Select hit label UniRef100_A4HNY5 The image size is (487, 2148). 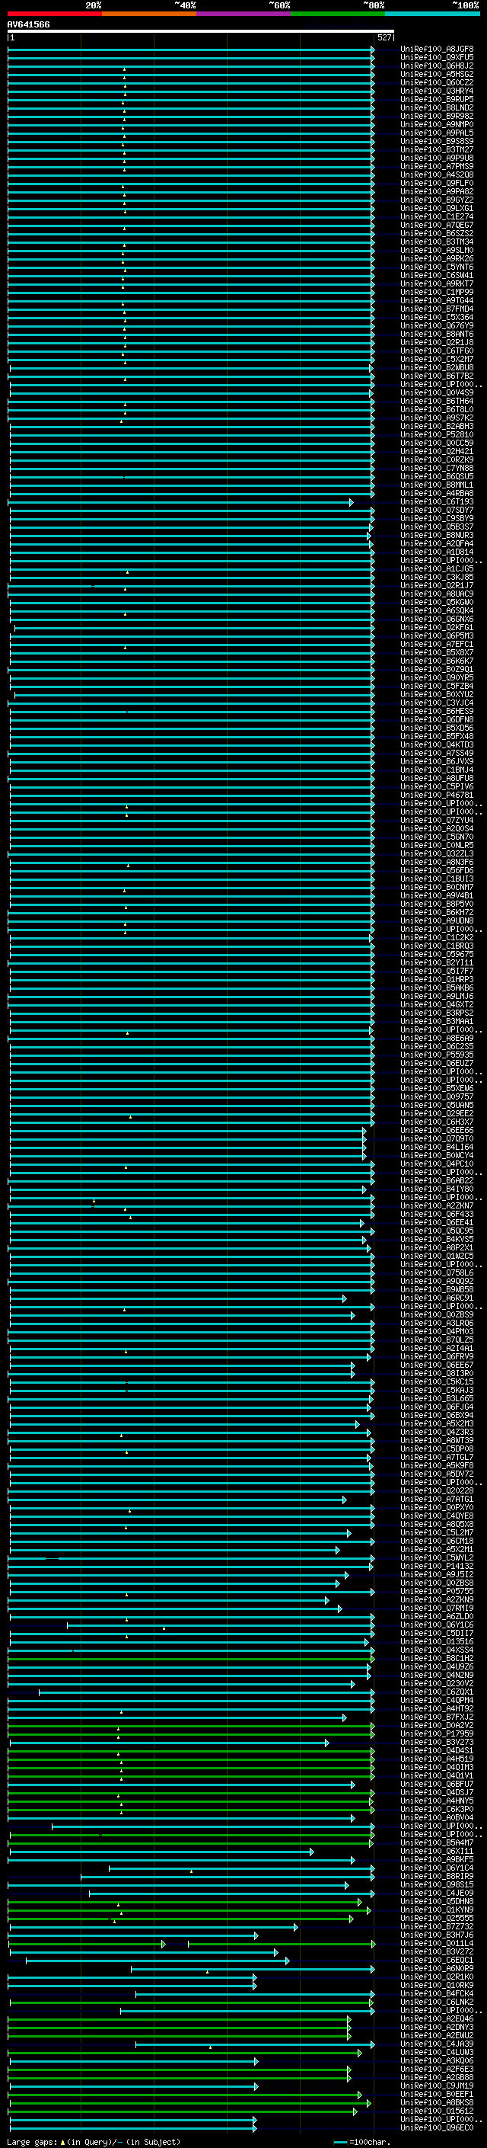[x=437, y=1801]
